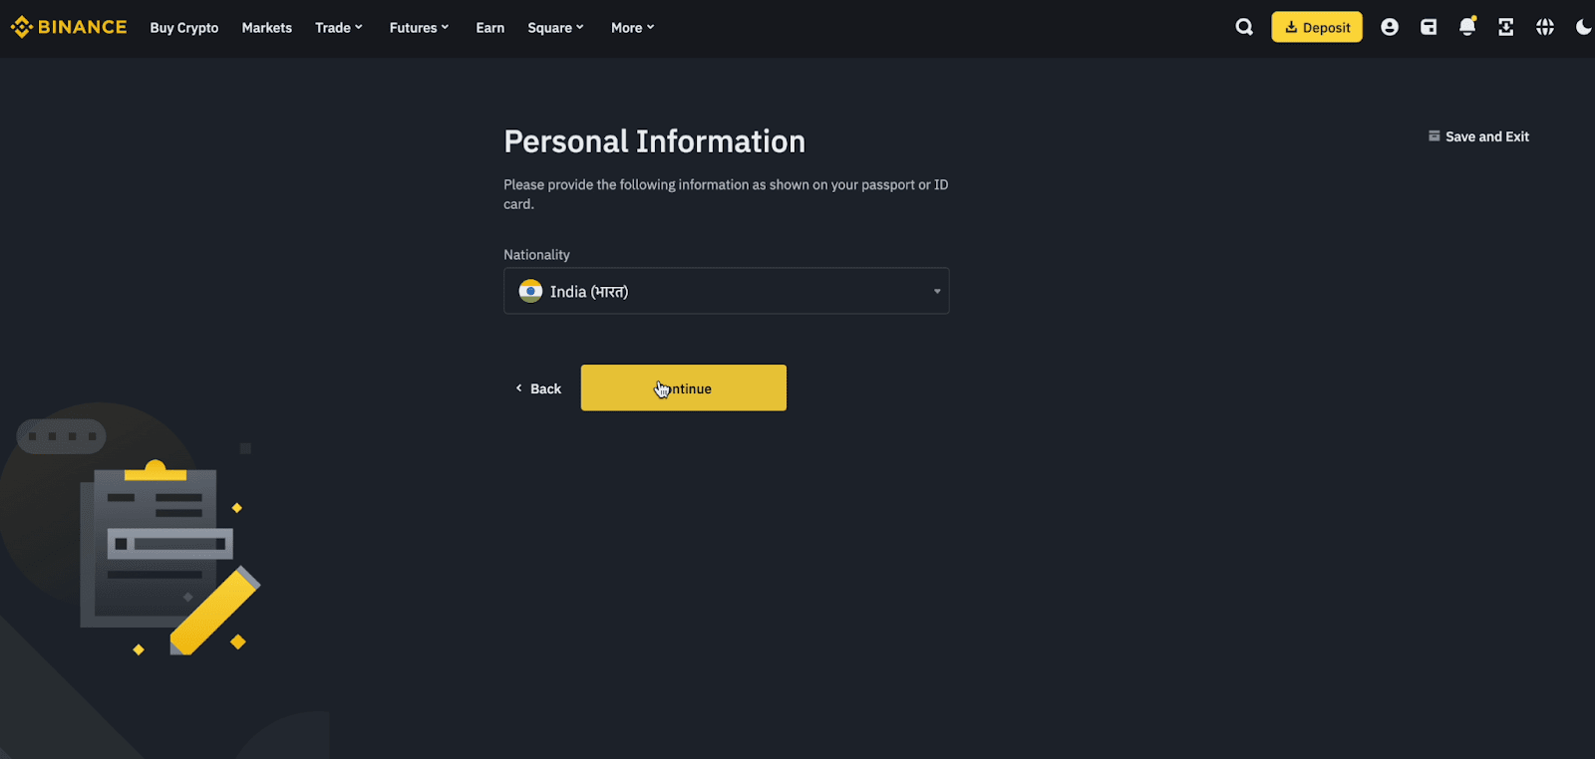Click the download app scan icon

(1506, 27)
